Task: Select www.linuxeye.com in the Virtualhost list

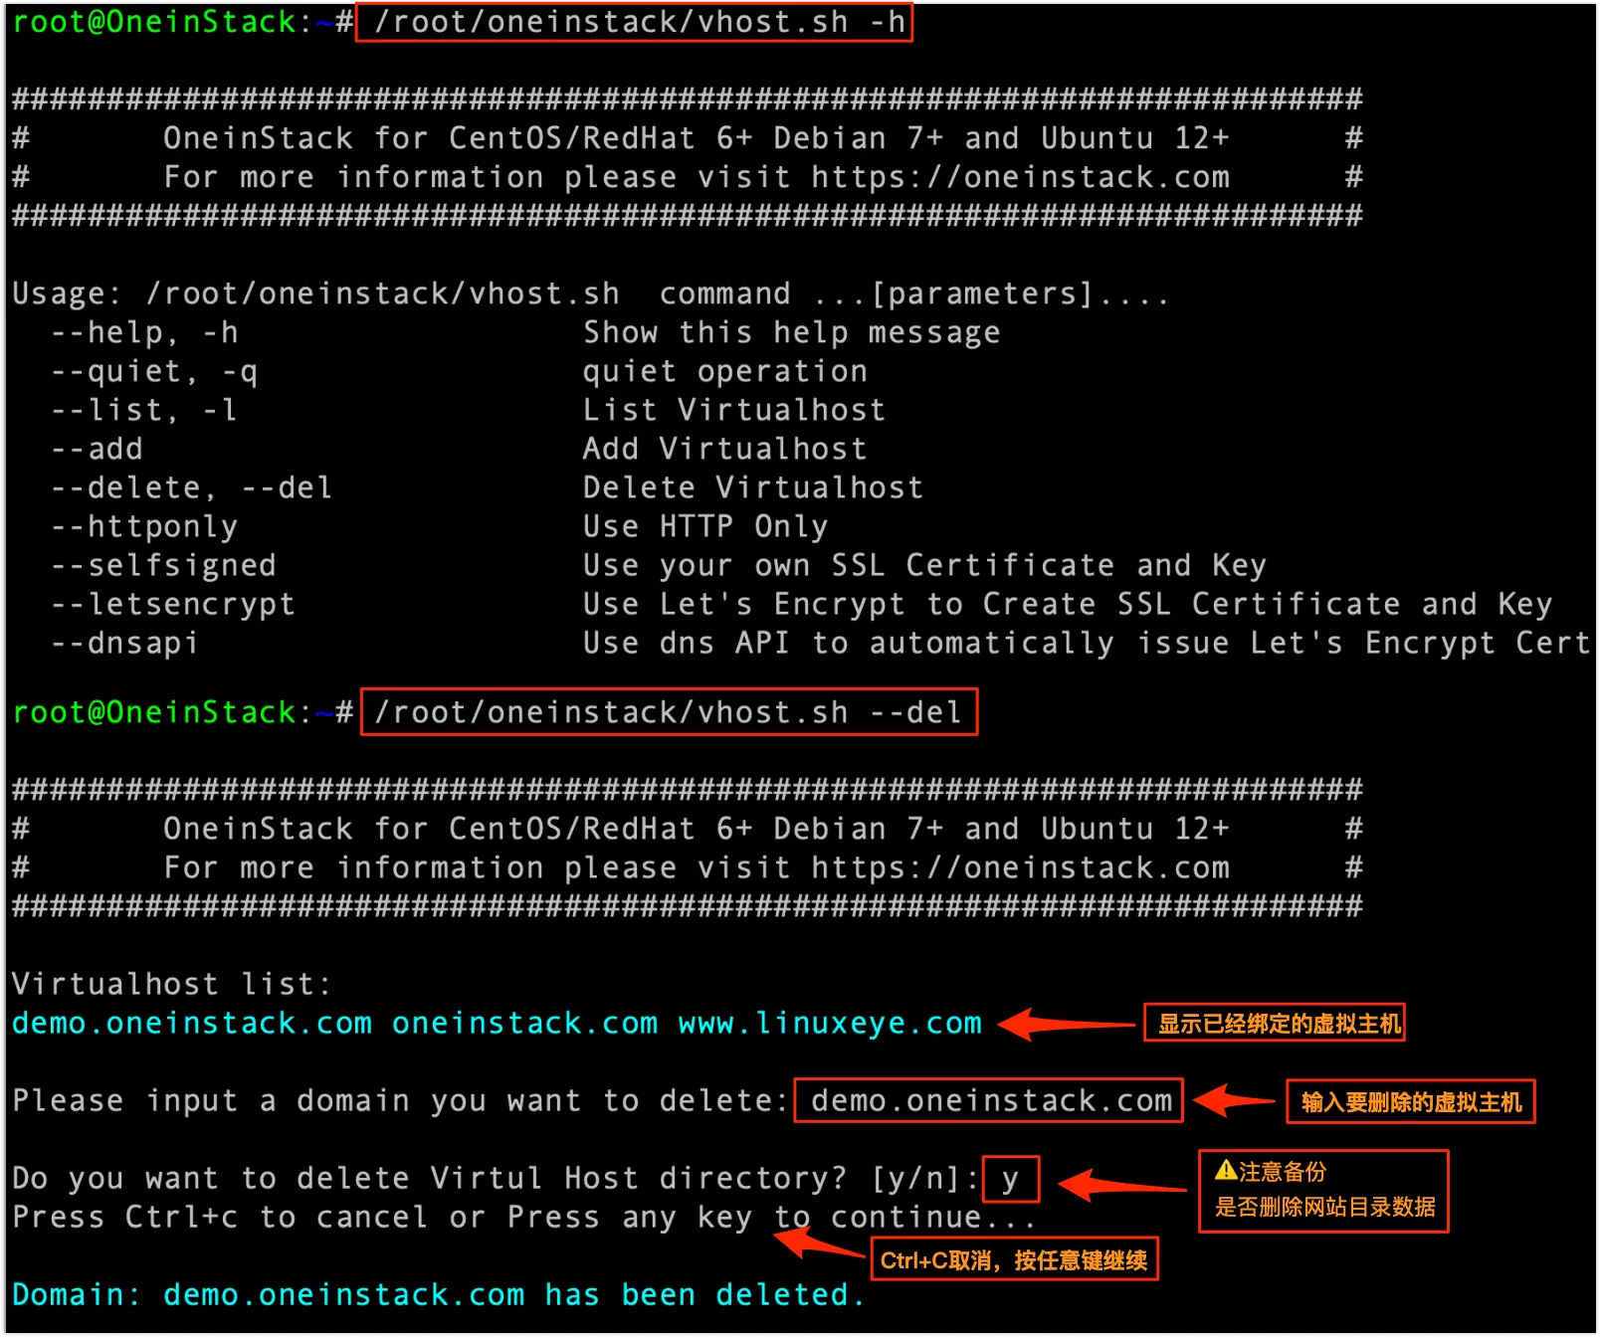Action: pyautogui.click(x=830, y=1023)
